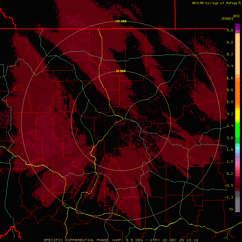The image size is (242, 242).
Task: Select the 9.8 scale value
Action: [230, 30]
